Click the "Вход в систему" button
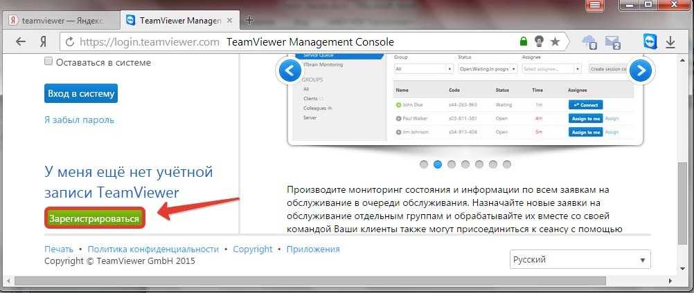 click(81, 93)
